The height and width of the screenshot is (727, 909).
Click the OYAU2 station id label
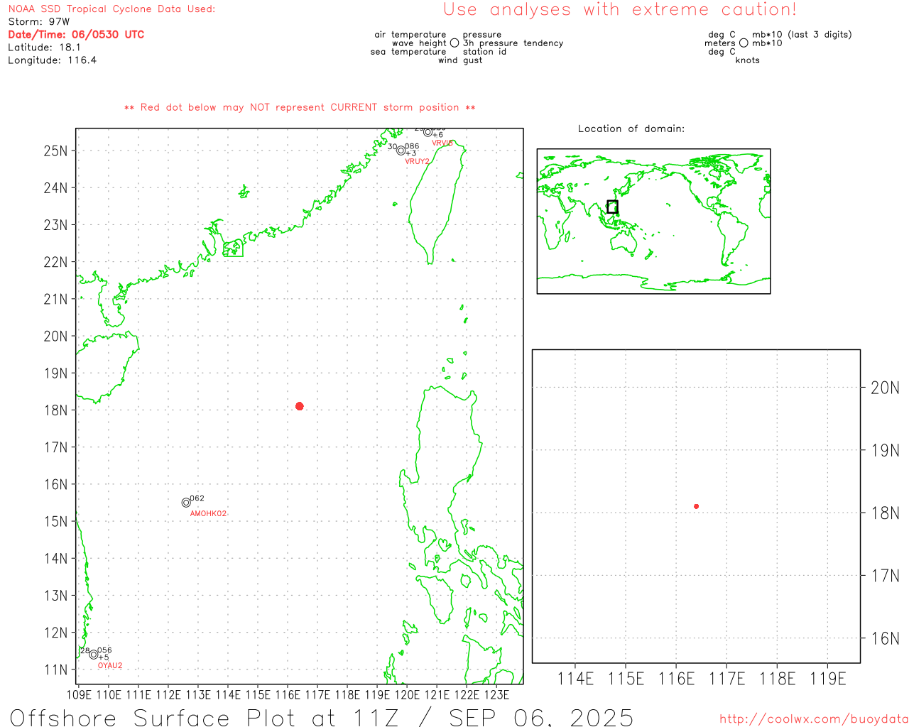[110, 666]
